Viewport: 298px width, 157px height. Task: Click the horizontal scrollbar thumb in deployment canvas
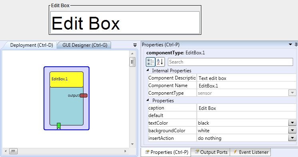tap(13, 151)
